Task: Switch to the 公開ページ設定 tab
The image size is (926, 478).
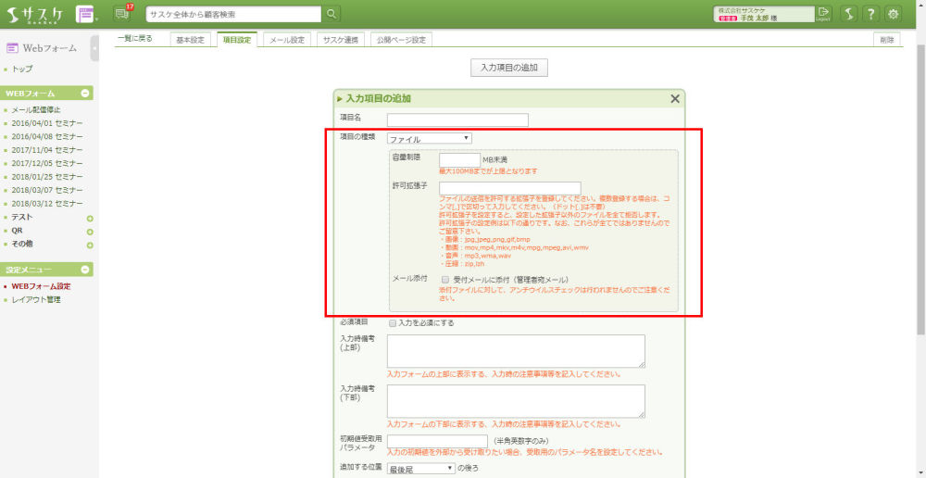Action: point(402,41)
